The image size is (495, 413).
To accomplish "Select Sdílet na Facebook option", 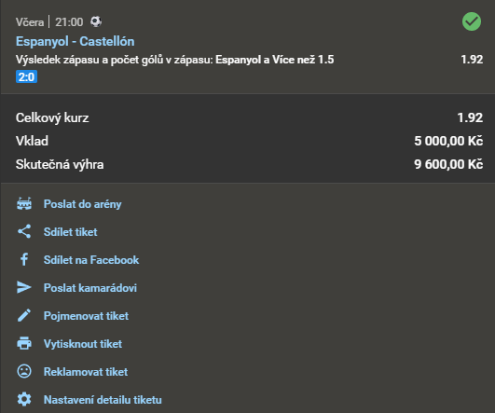I will 91,260.
